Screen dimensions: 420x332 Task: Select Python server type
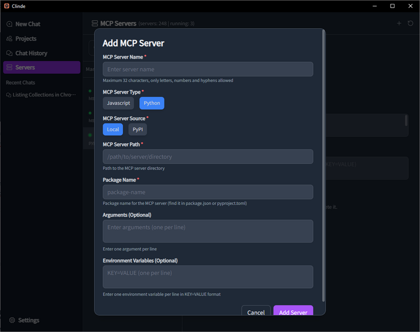click(152, 103)
